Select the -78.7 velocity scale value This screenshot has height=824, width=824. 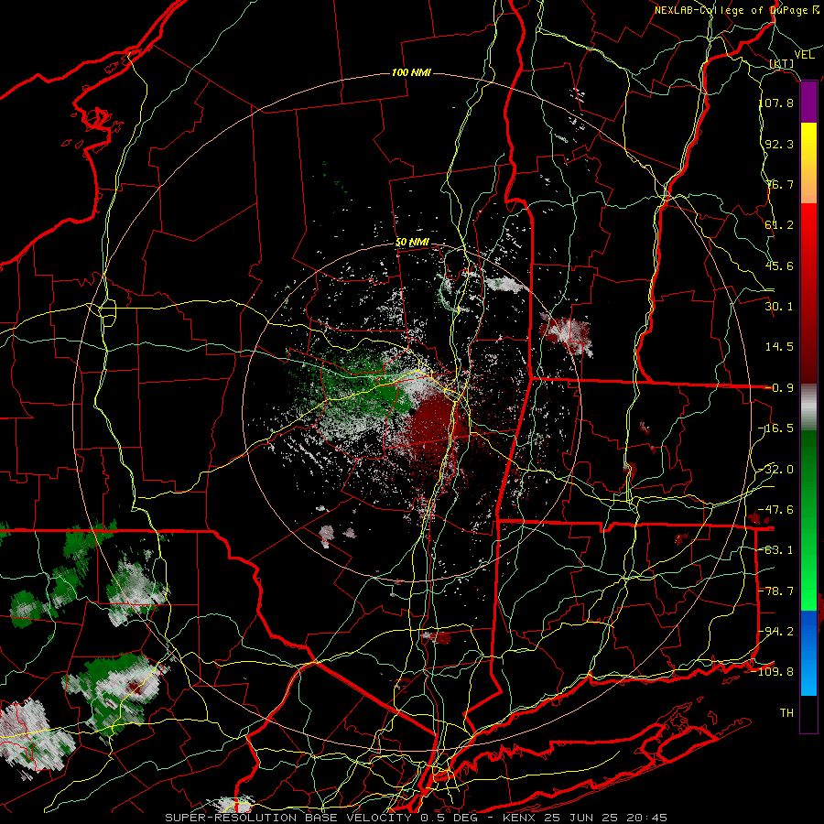[x=776, y=591]
